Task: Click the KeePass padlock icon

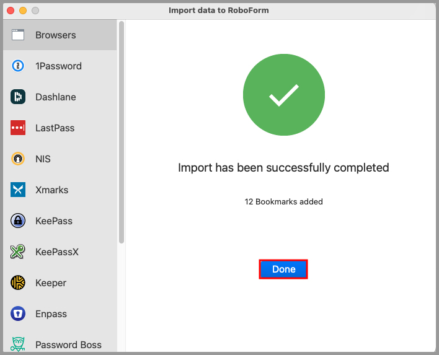Action: click(x=18, y=221)
